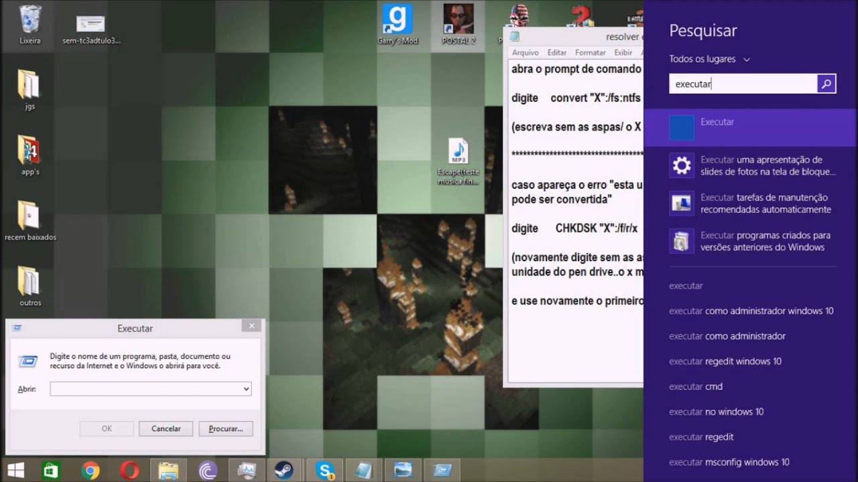
Task: Open the Editar menu in Notepad
Action: (x=557, y=53)
